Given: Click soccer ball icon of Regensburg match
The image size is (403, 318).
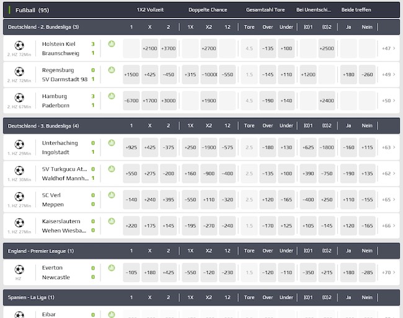Looking at the screenshot, I should [x=19, y=71].
